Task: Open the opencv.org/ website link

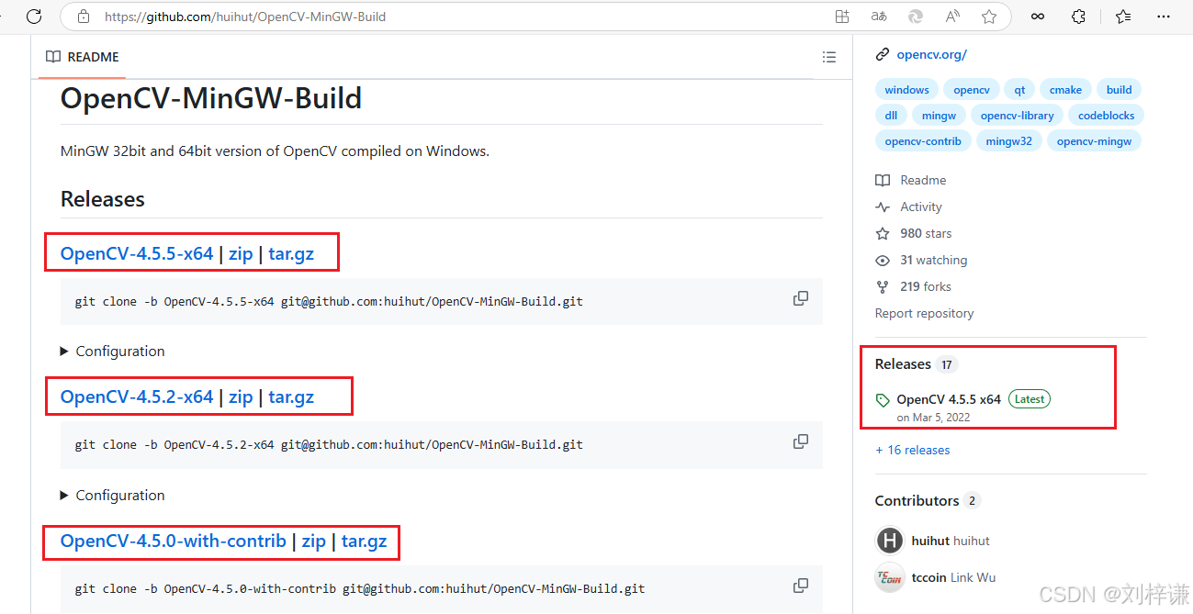Action: click(931, 54)
